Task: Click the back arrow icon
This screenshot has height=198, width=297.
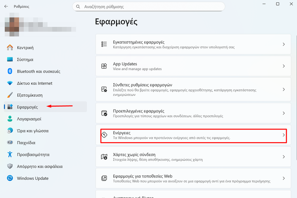Action: (6, 6)
